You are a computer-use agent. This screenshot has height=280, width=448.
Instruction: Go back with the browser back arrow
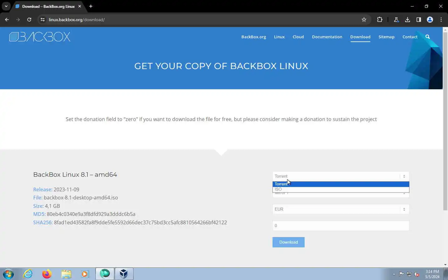coord(7,20)
